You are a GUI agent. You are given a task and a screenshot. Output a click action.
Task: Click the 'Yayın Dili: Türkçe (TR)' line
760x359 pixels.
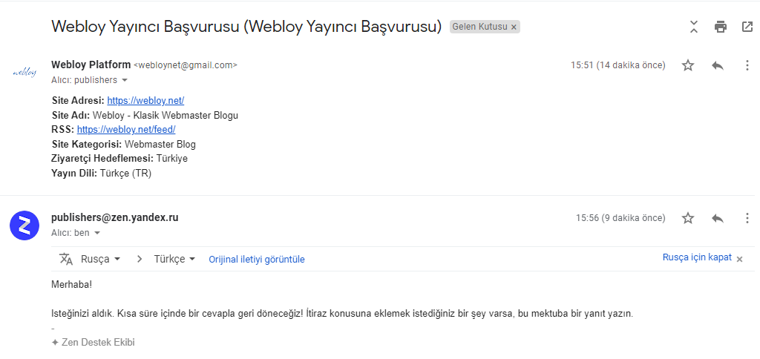point(101,174)
